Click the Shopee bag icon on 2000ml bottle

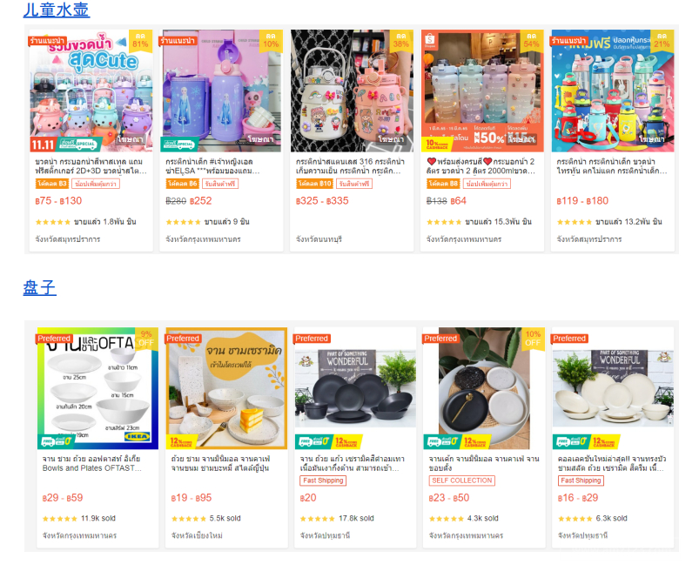(430, 40)
